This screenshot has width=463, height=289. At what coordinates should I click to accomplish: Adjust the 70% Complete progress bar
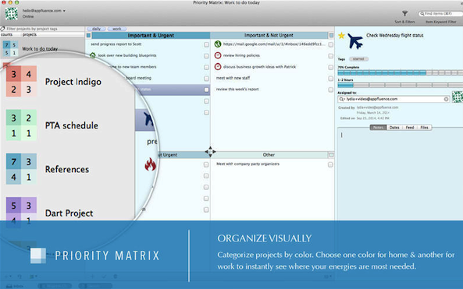pos(400,72)
